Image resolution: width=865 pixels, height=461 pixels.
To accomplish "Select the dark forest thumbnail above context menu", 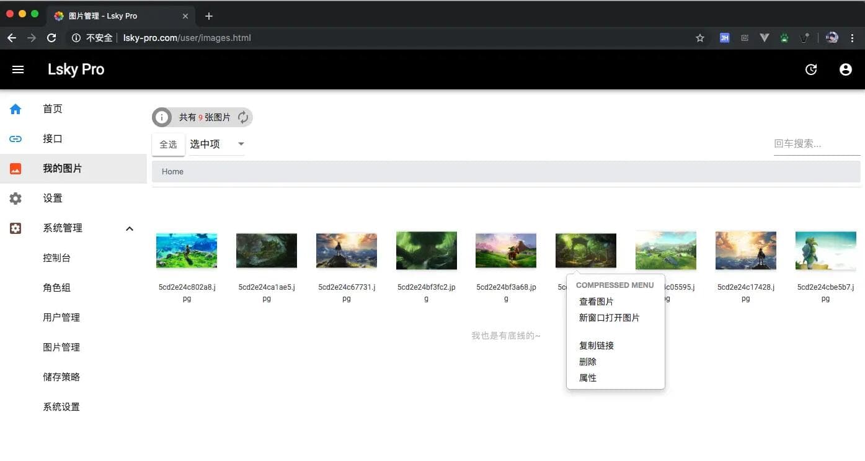I will (x=586, y=251).
